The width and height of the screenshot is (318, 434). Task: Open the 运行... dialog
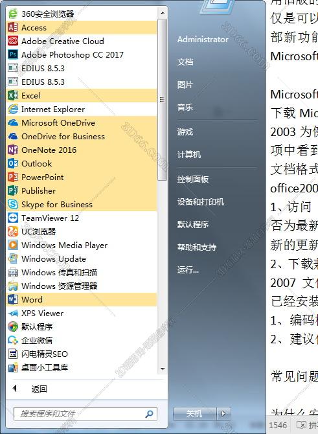pyautogui.click(x=188, y=269)
